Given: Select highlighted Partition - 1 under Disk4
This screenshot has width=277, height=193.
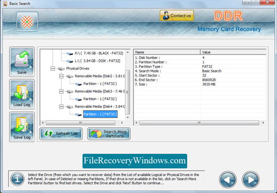Looking at the screenshot, I should tap(100, 114).
